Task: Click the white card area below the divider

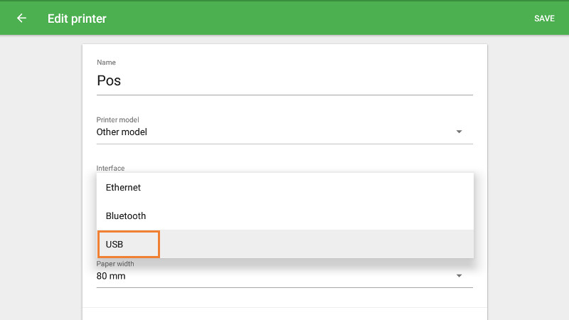Action: click(284, 314)
